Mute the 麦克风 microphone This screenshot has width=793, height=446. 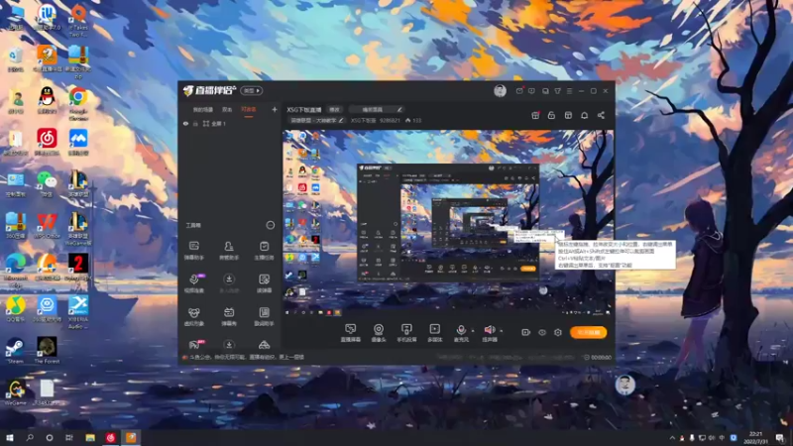pyautogui.click(x=461, y=333)
